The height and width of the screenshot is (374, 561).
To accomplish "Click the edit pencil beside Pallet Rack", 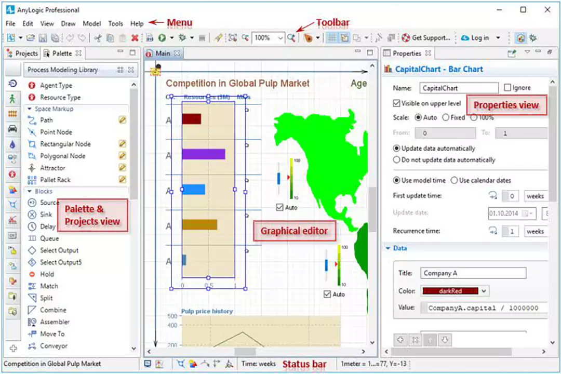I will click(x=123, y=179).
